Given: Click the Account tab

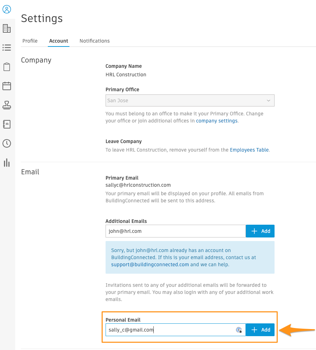Looking at the screenshot, I should click(58, 41).
